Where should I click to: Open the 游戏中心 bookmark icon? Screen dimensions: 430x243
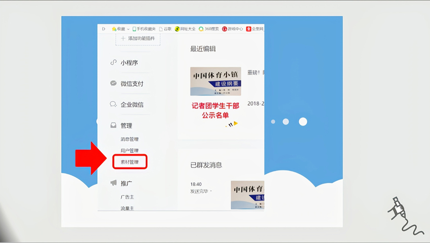click(225, 29)
